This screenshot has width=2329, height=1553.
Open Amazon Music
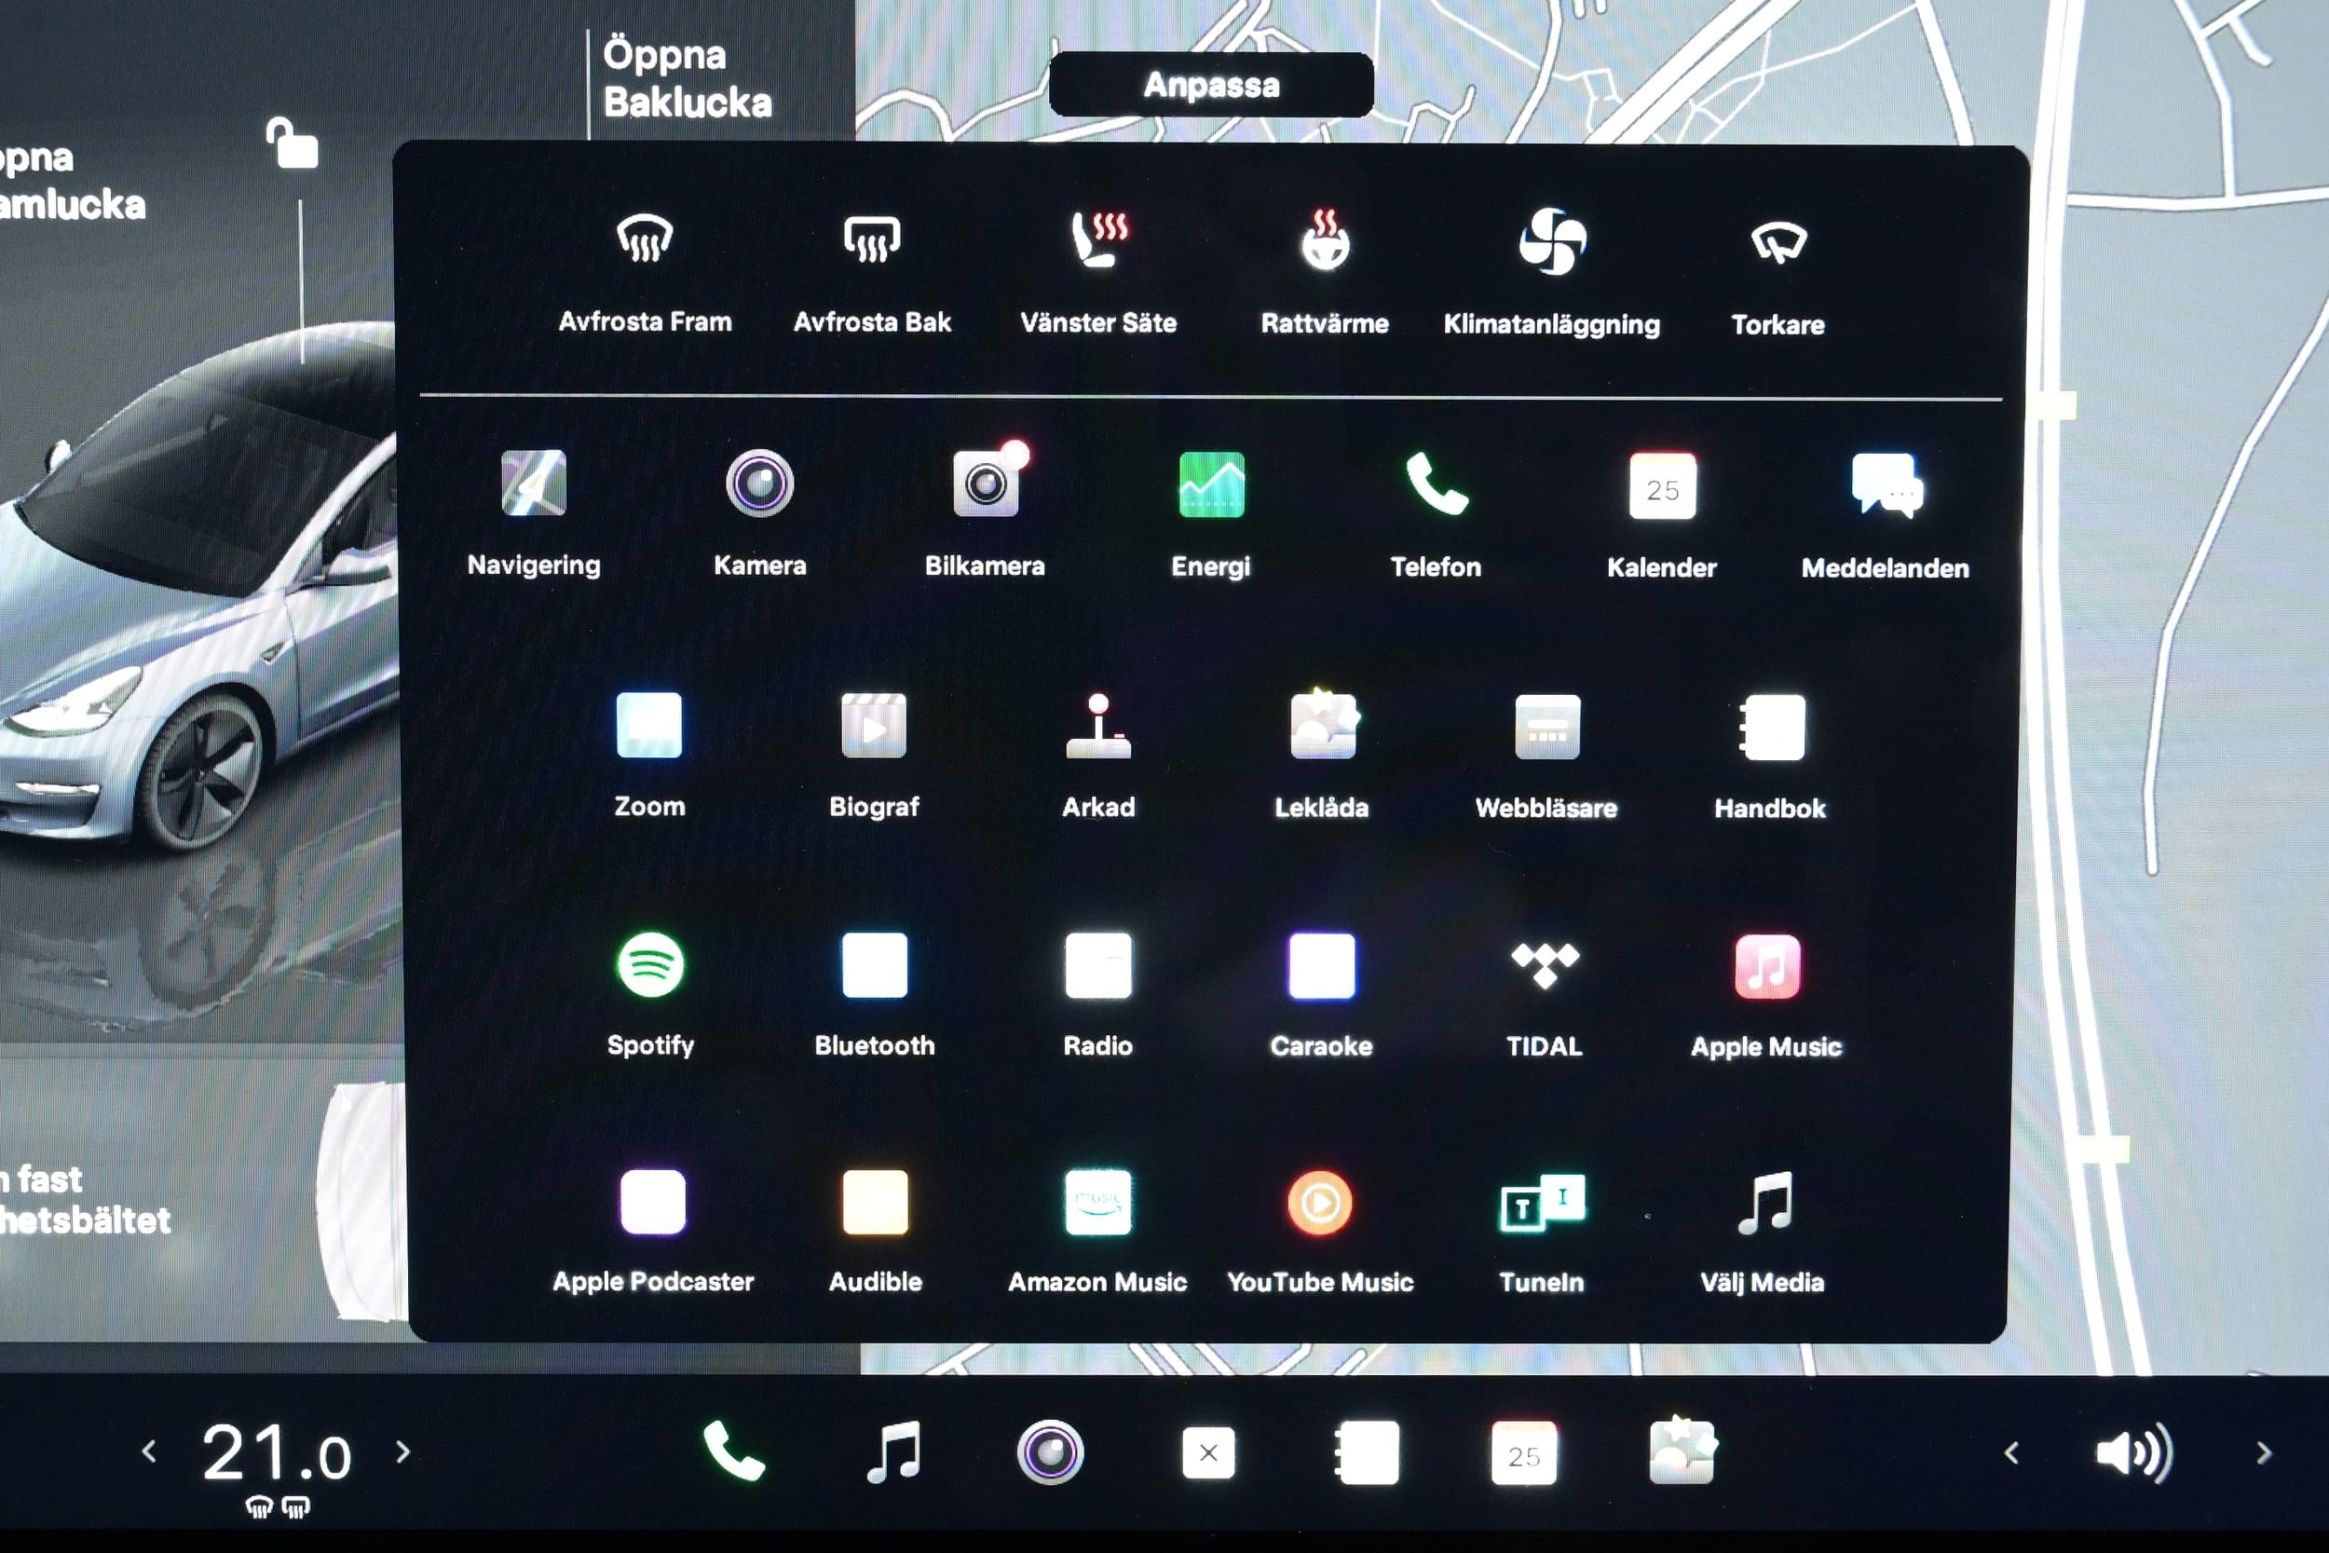tap(1097, 1231)
